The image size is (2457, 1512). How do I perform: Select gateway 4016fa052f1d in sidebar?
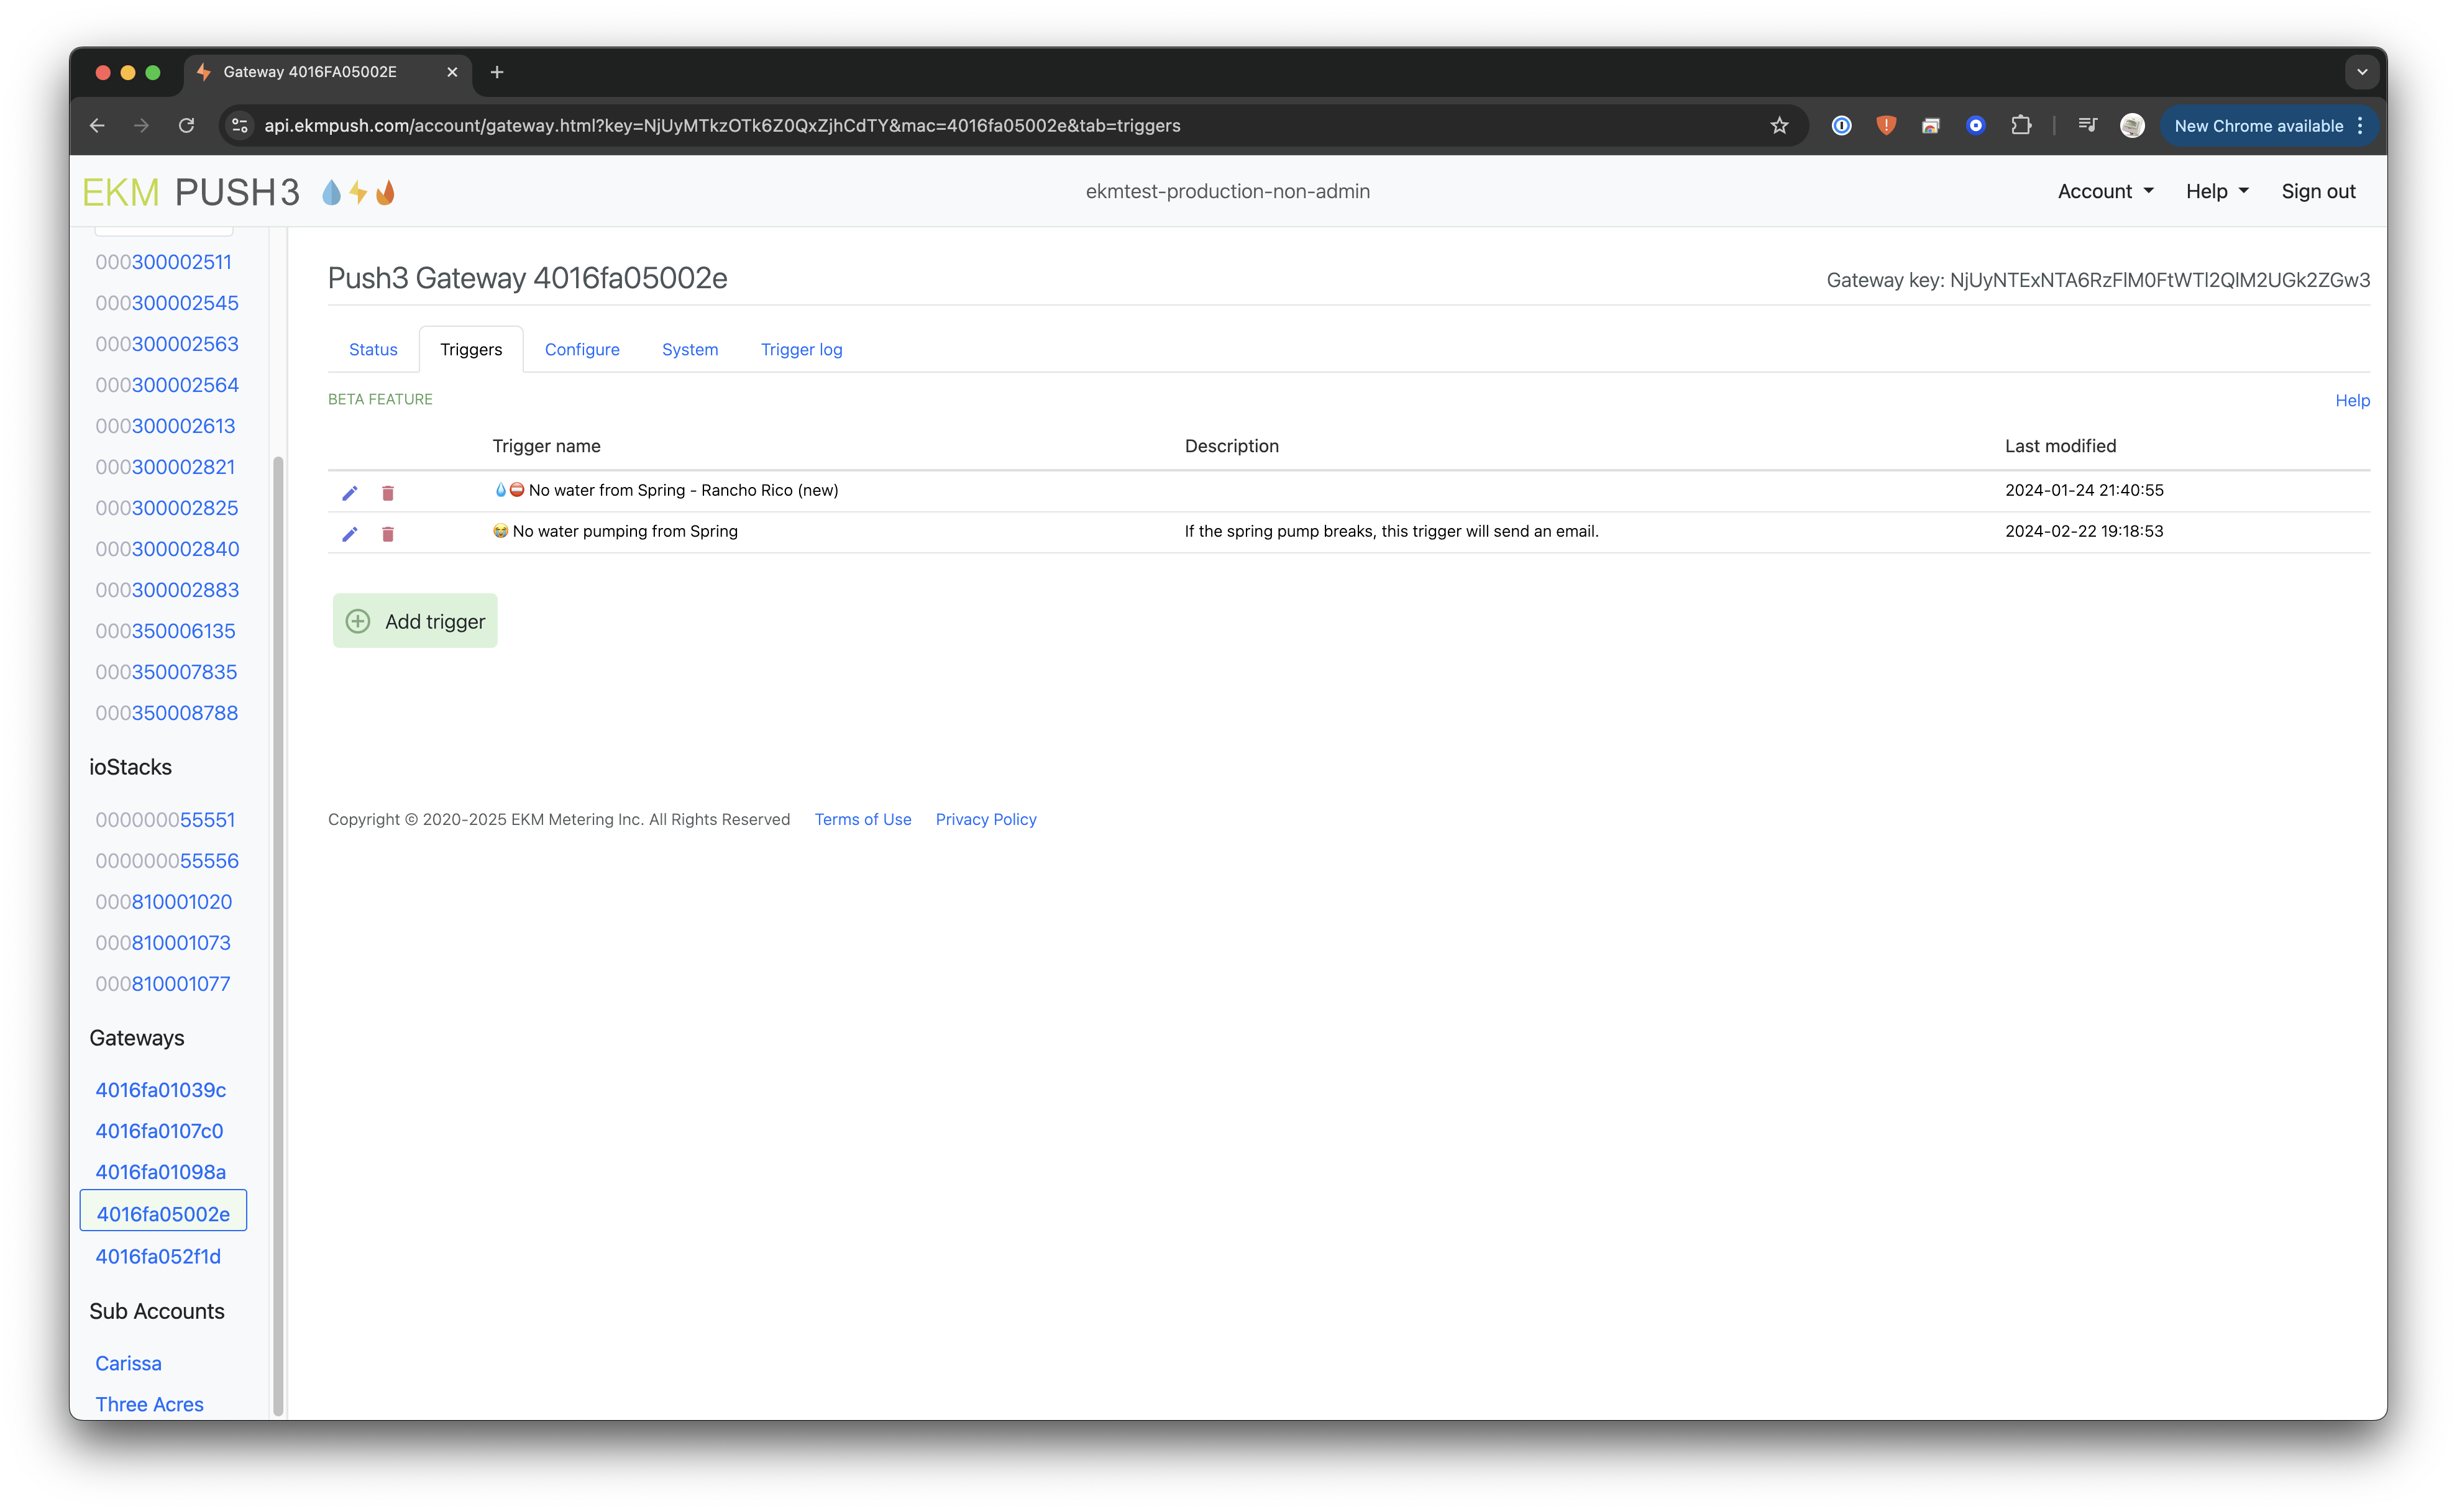click(158, 1256)
